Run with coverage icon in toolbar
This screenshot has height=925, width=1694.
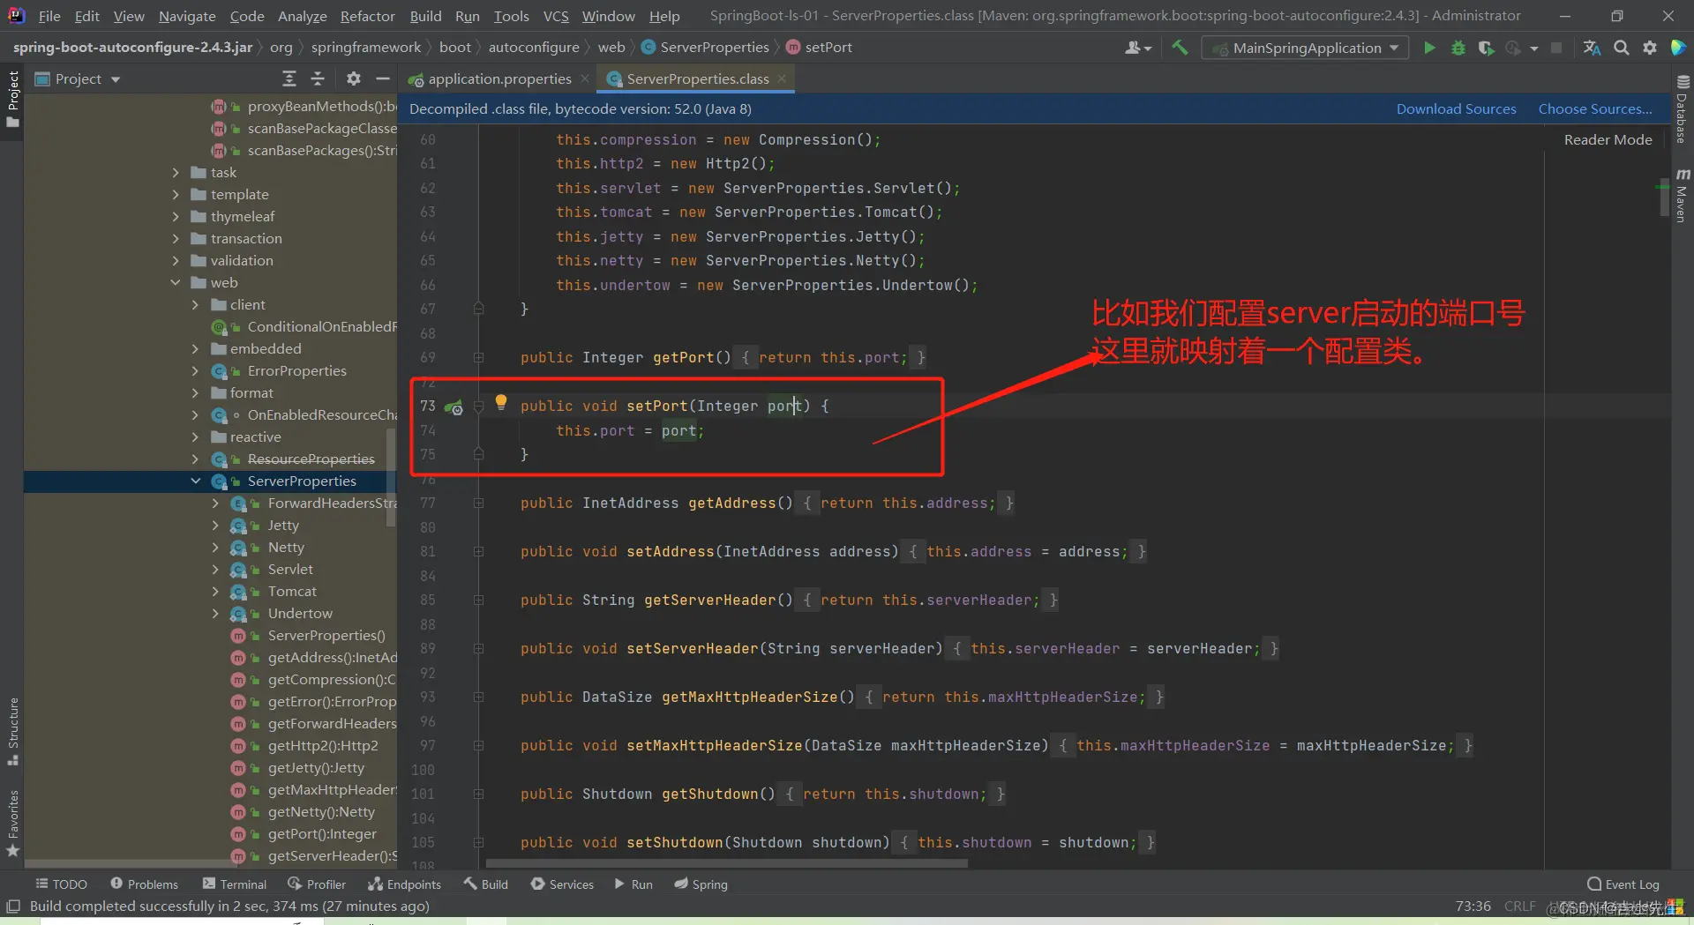[x=1486, y=48]
